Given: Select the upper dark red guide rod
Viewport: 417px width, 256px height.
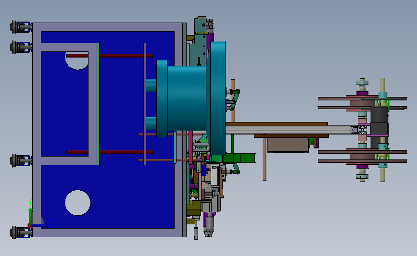Looking at the screenshot, I should (110, 56).
